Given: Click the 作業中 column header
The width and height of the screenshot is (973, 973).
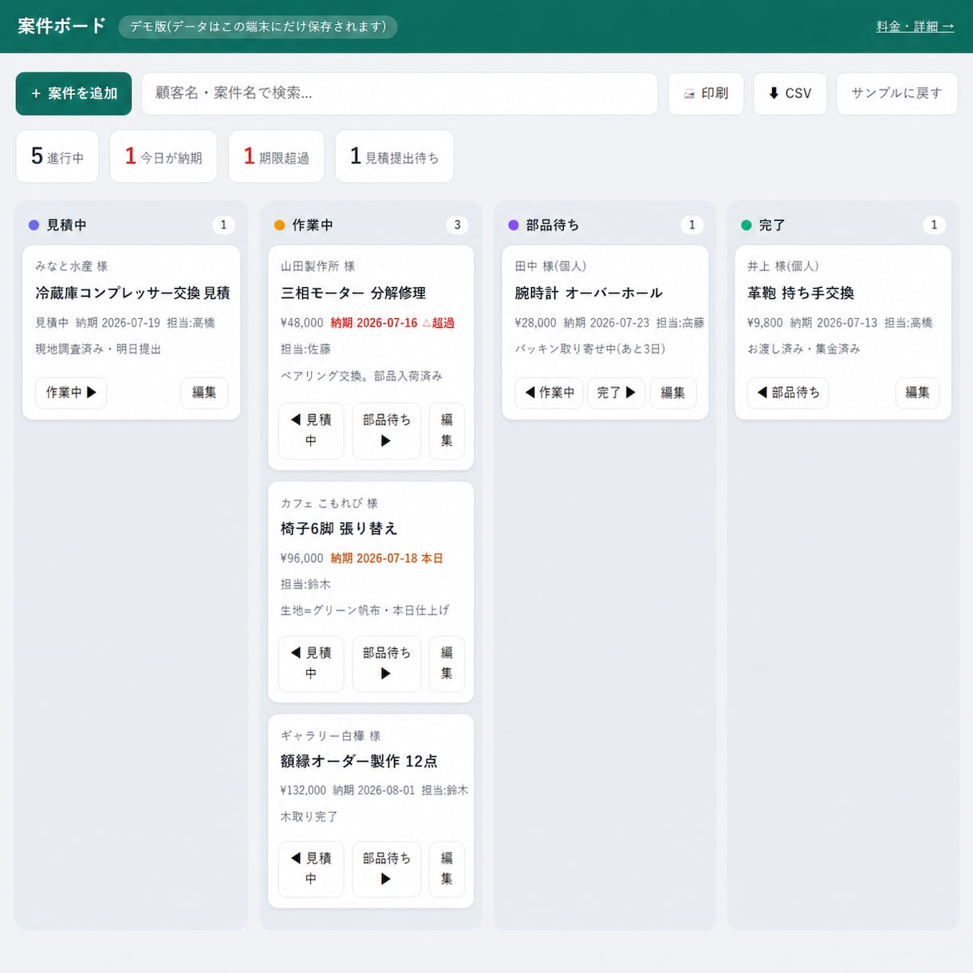Looking at the screenshot, I should point(312,225).
